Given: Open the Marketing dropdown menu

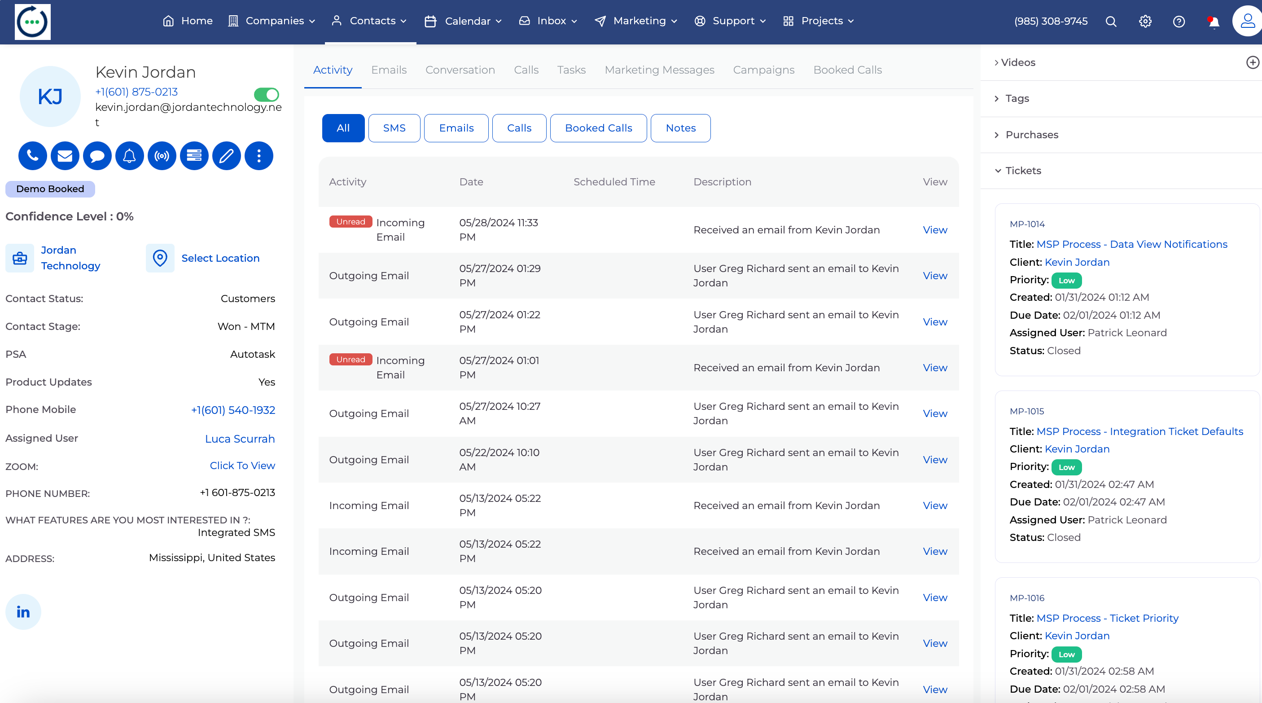Looking at the screenshot, I should (636, 21).
